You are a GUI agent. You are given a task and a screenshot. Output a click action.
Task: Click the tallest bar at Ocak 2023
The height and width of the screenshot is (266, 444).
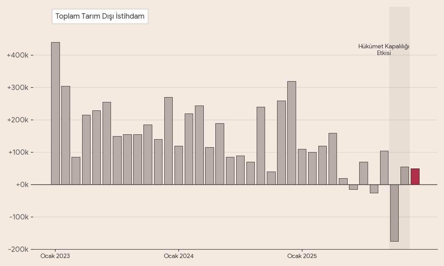[x=55, y=113]
